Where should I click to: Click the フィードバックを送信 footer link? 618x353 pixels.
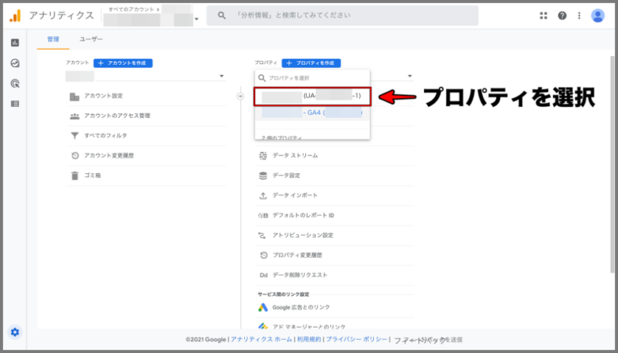(428, 340)
